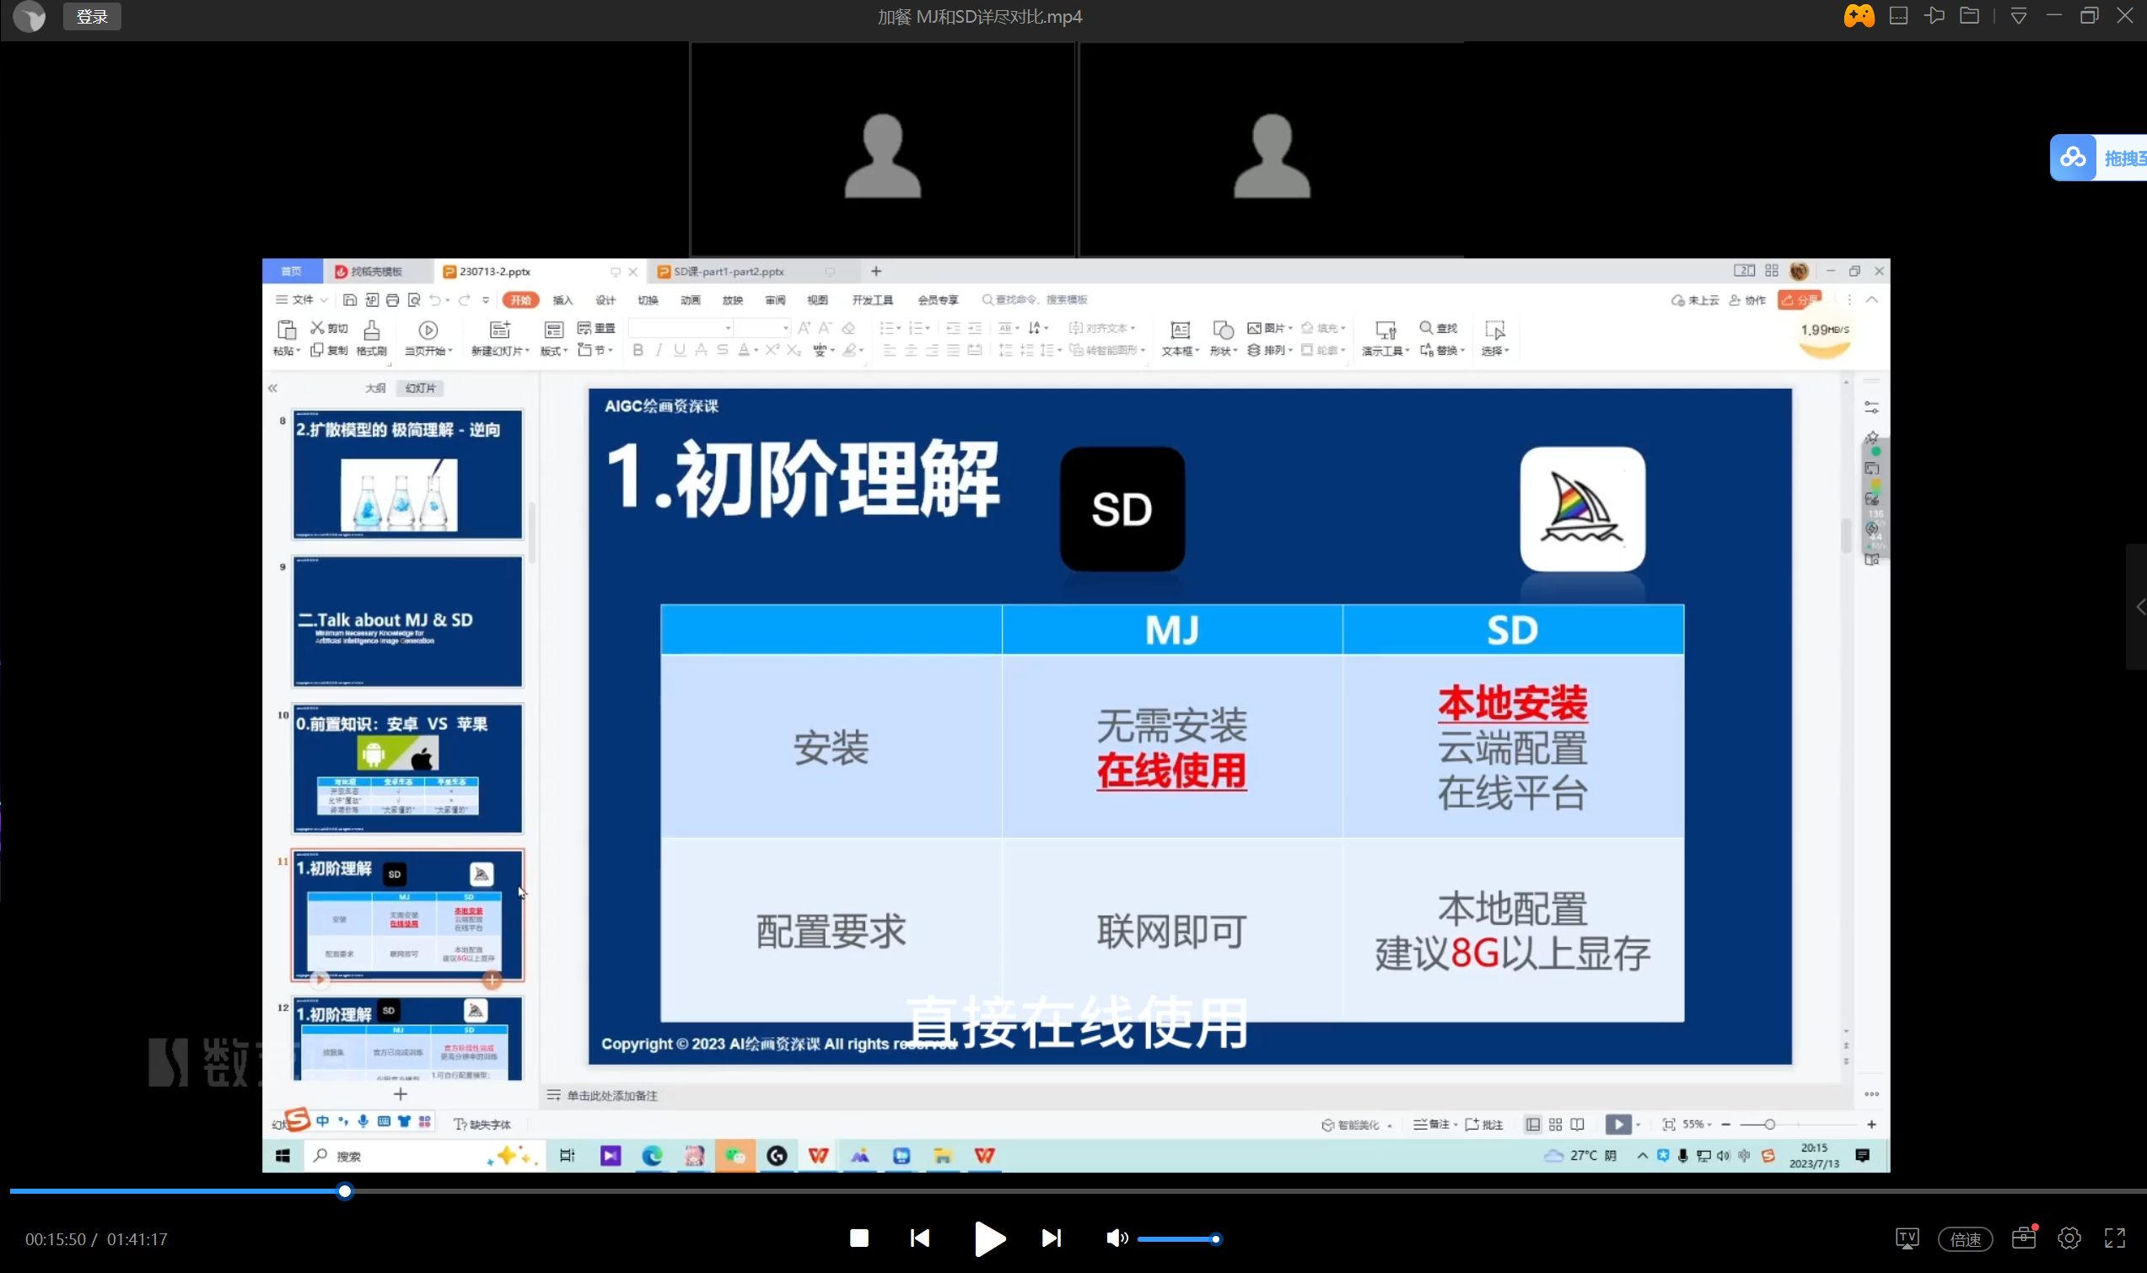The height and width of the screenshot is (1273, 2147).
Task: Open the 开发工具 ribbon tab
Action: (x=872, y=300)
